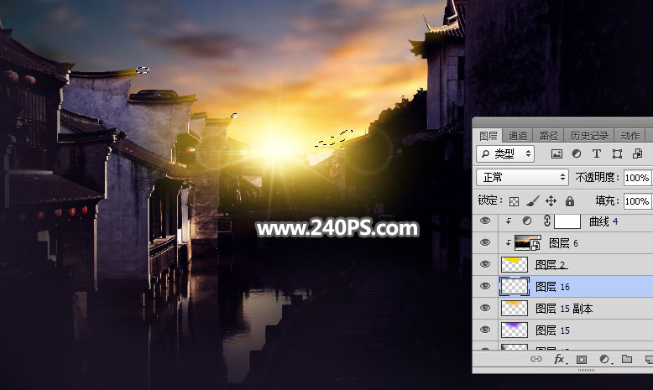Open layer style fx menu

[x=559, y=359]
